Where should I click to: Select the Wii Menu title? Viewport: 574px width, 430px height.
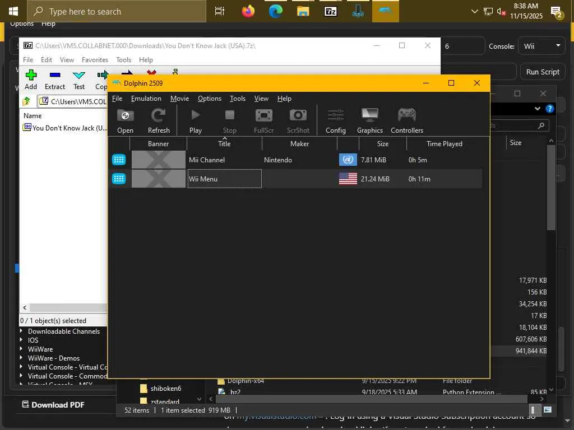pyautogui.click(x=203, y=179)
